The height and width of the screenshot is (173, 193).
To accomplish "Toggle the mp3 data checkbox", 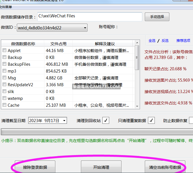I will (x=5, y=71).
